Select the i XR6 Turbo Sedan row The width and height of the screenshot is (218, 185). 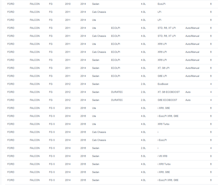112,164
